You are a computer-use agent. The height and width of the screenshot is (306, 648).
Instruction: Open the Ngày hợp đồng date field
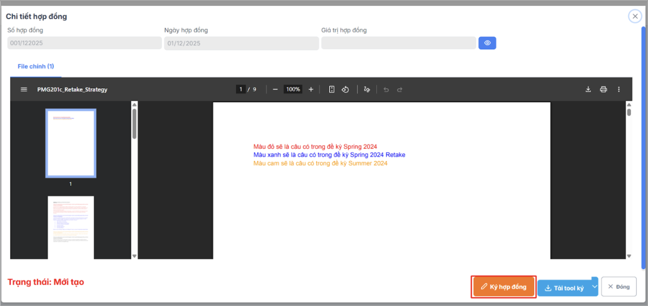tap(242, 43)
